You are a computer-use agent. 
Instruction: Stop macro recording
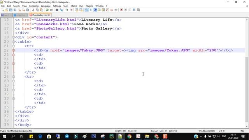(x=126, y=10)
